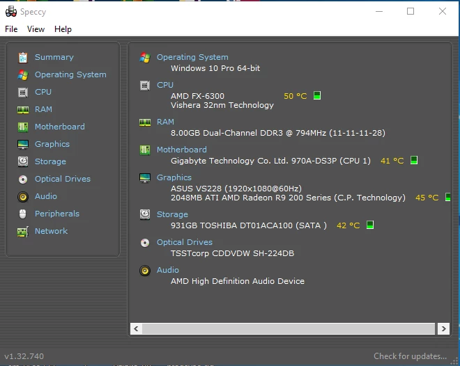Click the Audio heading link in summary
The width and height of the screenshot is (460, 366).
click(x=168, y=270)
